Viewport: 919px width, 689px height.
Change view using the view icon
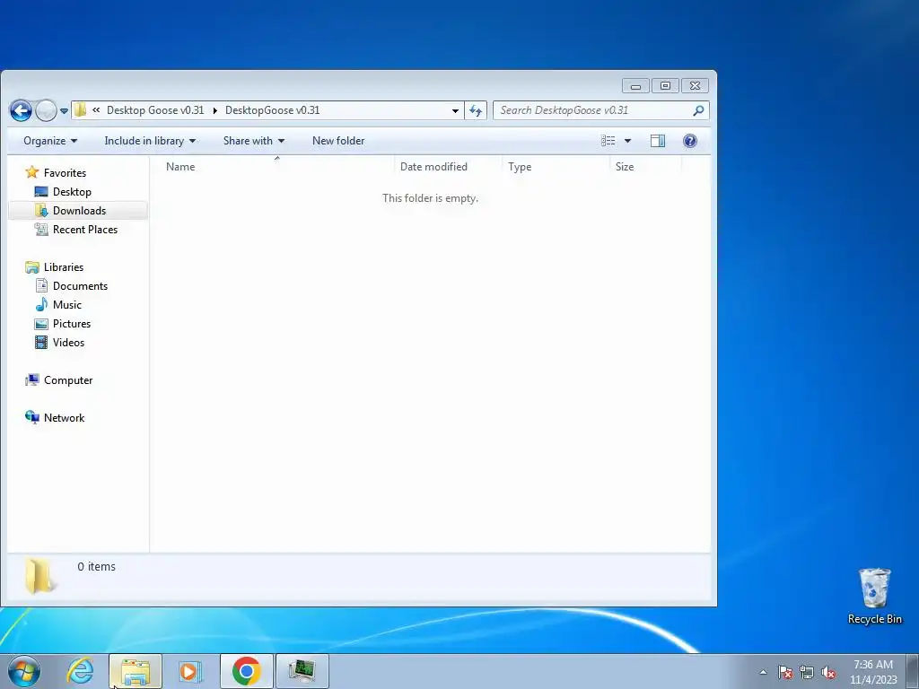[608, 141]
